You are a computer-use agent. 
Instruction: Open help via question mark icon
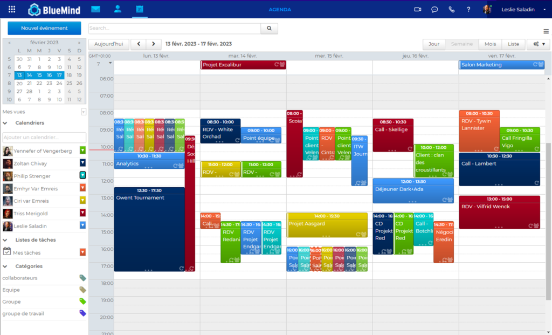tap(468, 9)
